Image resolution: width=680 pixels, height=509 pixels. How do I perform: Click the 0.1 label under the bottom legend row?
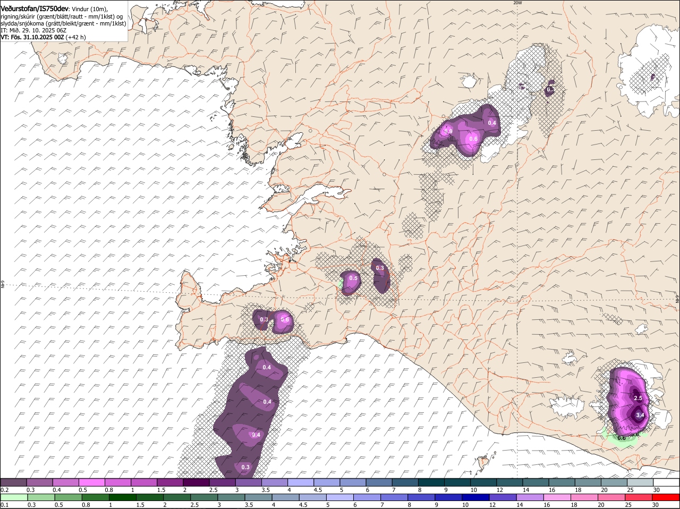(4, 505)
